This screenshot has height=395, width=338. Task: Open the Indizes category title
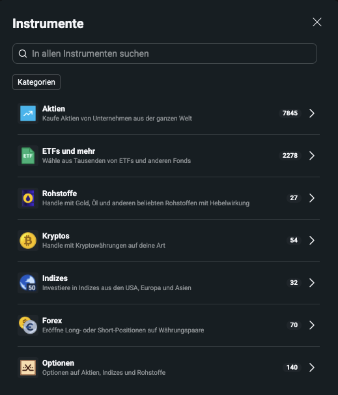pyautogui.click(x=55, y=278)
